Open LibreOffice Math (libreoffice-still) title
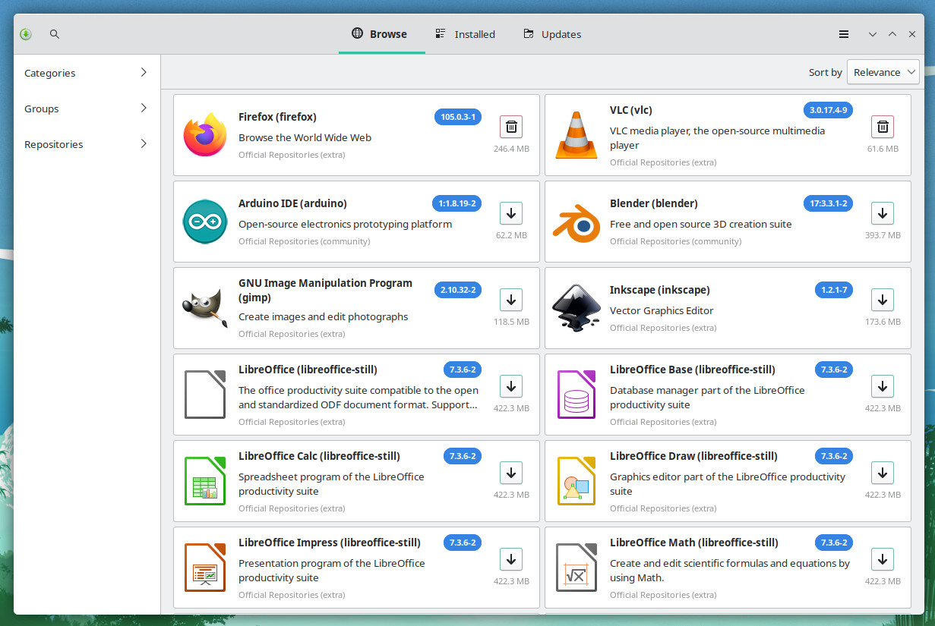Image resolution: width=935 pixels, height=626 pixels. 694,543
